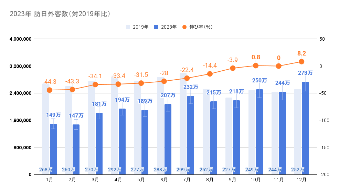Click the -34.1 growth rate label

tap(95, 76)
